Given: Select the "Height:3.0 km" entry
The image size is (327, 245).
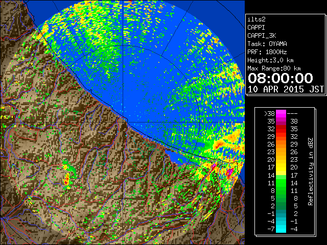Looking at the screenshot, I should click(x=270, y=60).
